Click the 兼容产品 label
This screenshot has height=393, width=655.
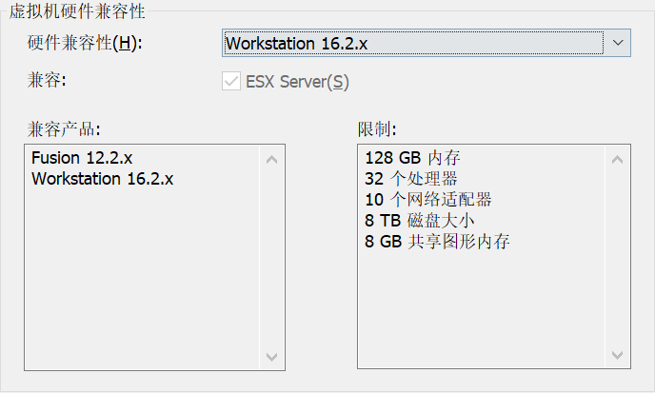pos(64,128)
